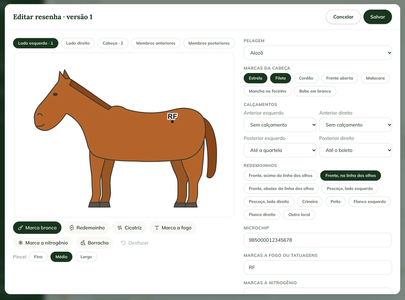This screenshot has width=405, height=300.
Task: Set brush size to Médio
Action: 61,257
